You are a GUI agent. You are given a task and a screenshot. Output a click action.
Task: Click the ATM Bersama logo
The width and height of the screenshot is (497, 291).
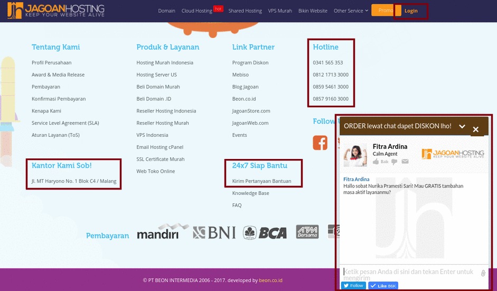(x=307, y=232)
